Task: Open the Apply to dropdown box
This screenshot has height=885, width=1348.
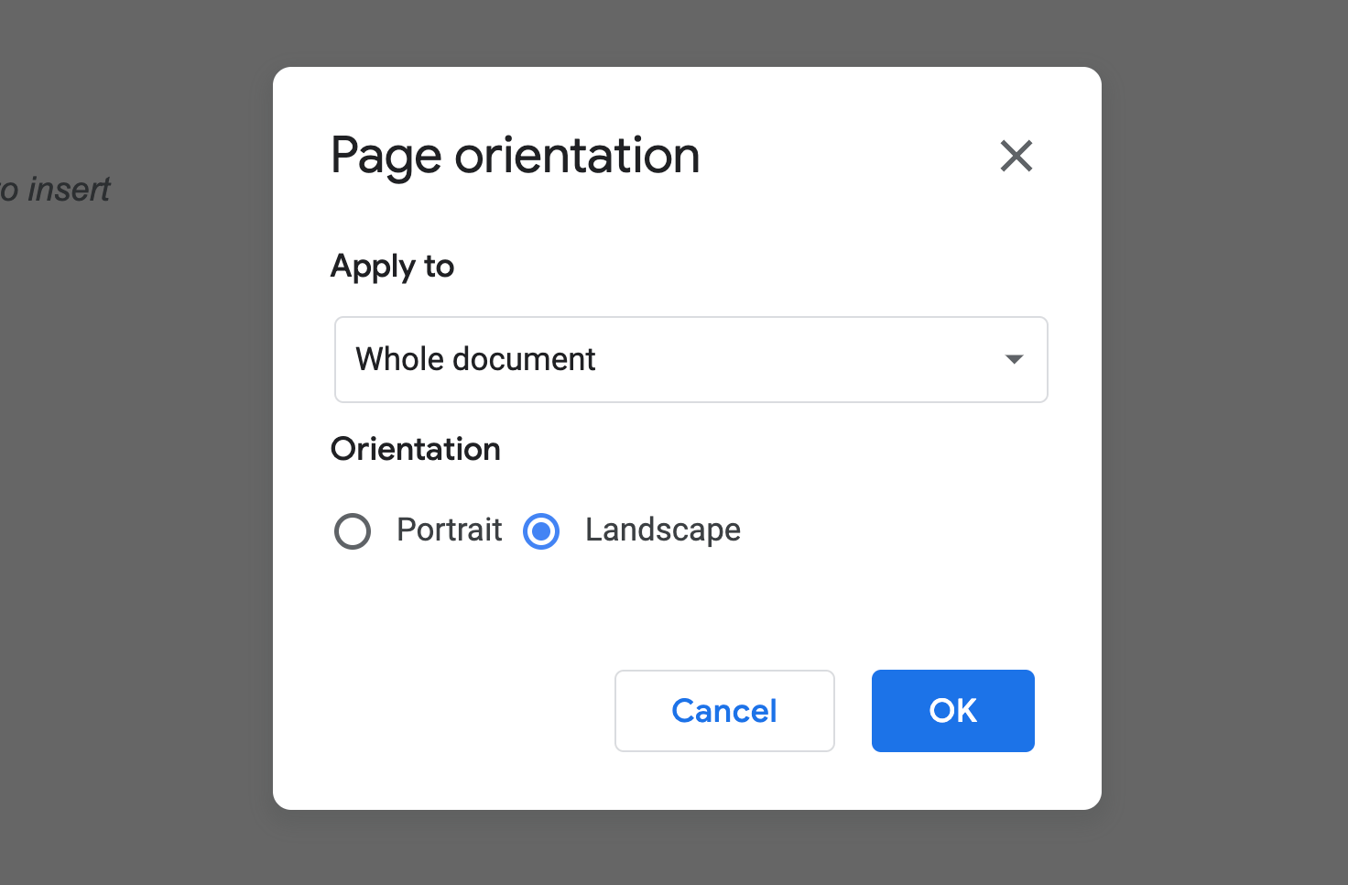Action: click(690, 359)
